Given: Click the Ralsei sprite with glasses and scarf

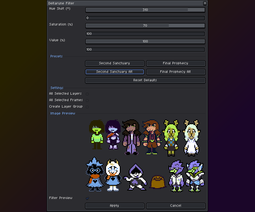Looking at the screenshot, I should [x=95, y=174].
